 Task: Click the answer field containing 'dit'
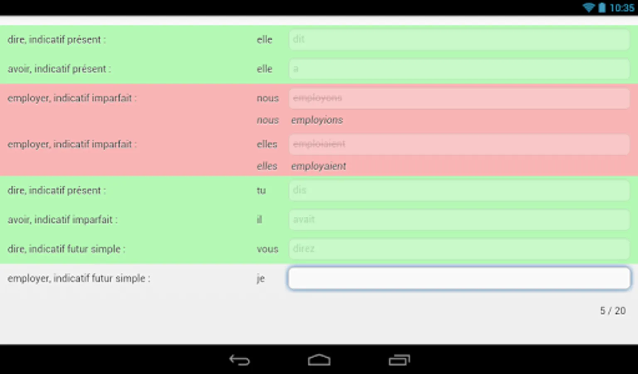pos(459,39)
